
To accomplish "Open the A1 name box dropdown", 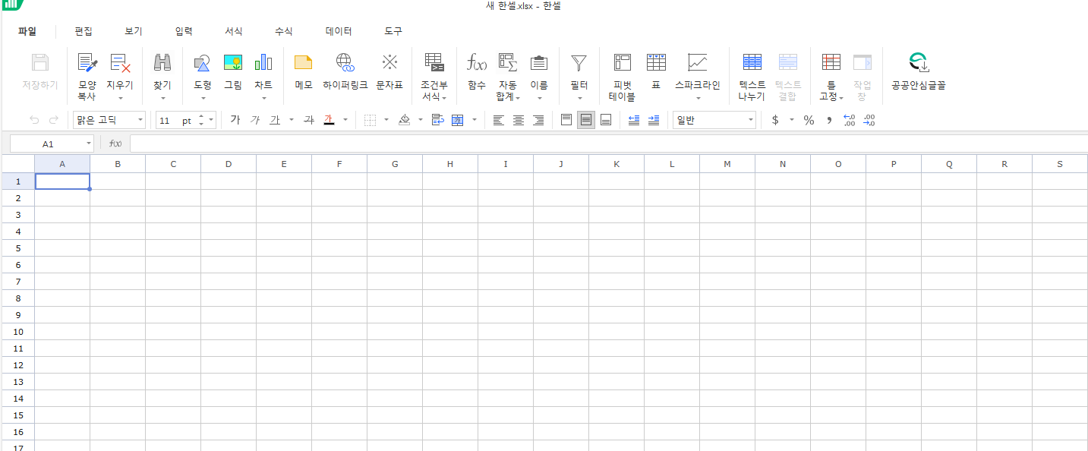I will 89,143.
